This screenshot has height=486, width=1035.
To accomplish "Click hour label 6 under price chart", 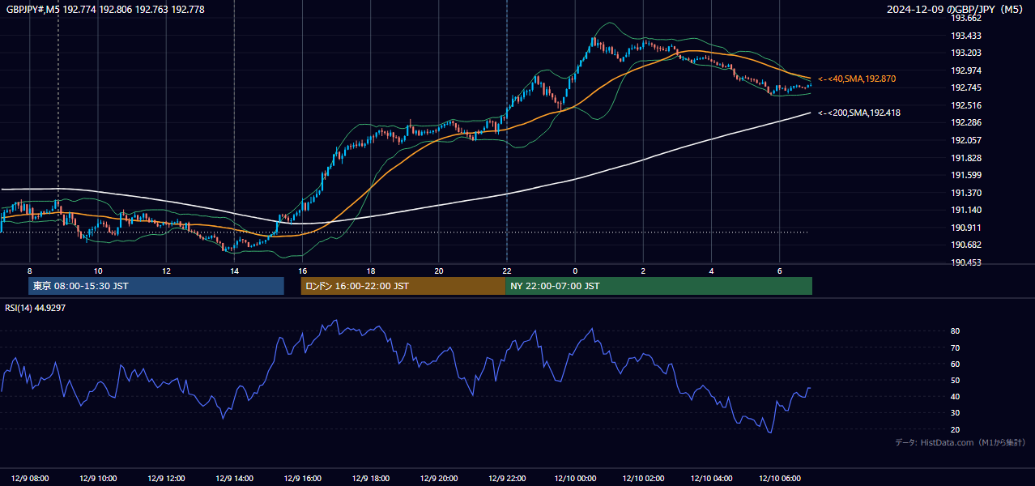I will click(x=779, y=271).
